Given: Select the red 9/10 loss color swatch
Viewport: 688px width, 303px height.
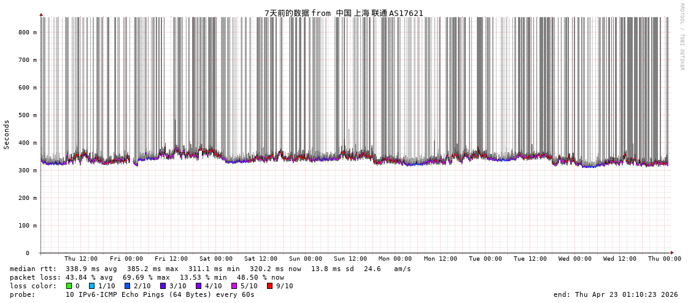Looking at the screenshot, I should click(x=270, y=286).
